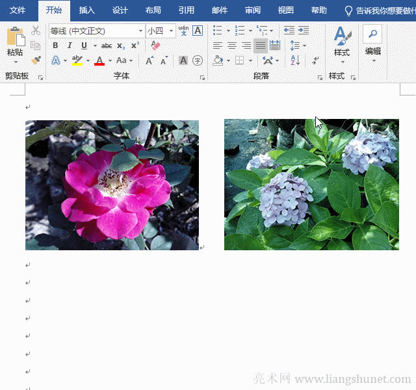
Task: Toggle Italic formatting
Action: coord(70,45)
